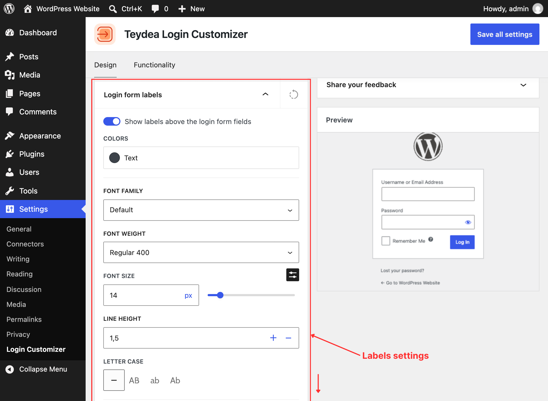
Task: Open Permalinks settings submenu
Action: coord(24,319)
